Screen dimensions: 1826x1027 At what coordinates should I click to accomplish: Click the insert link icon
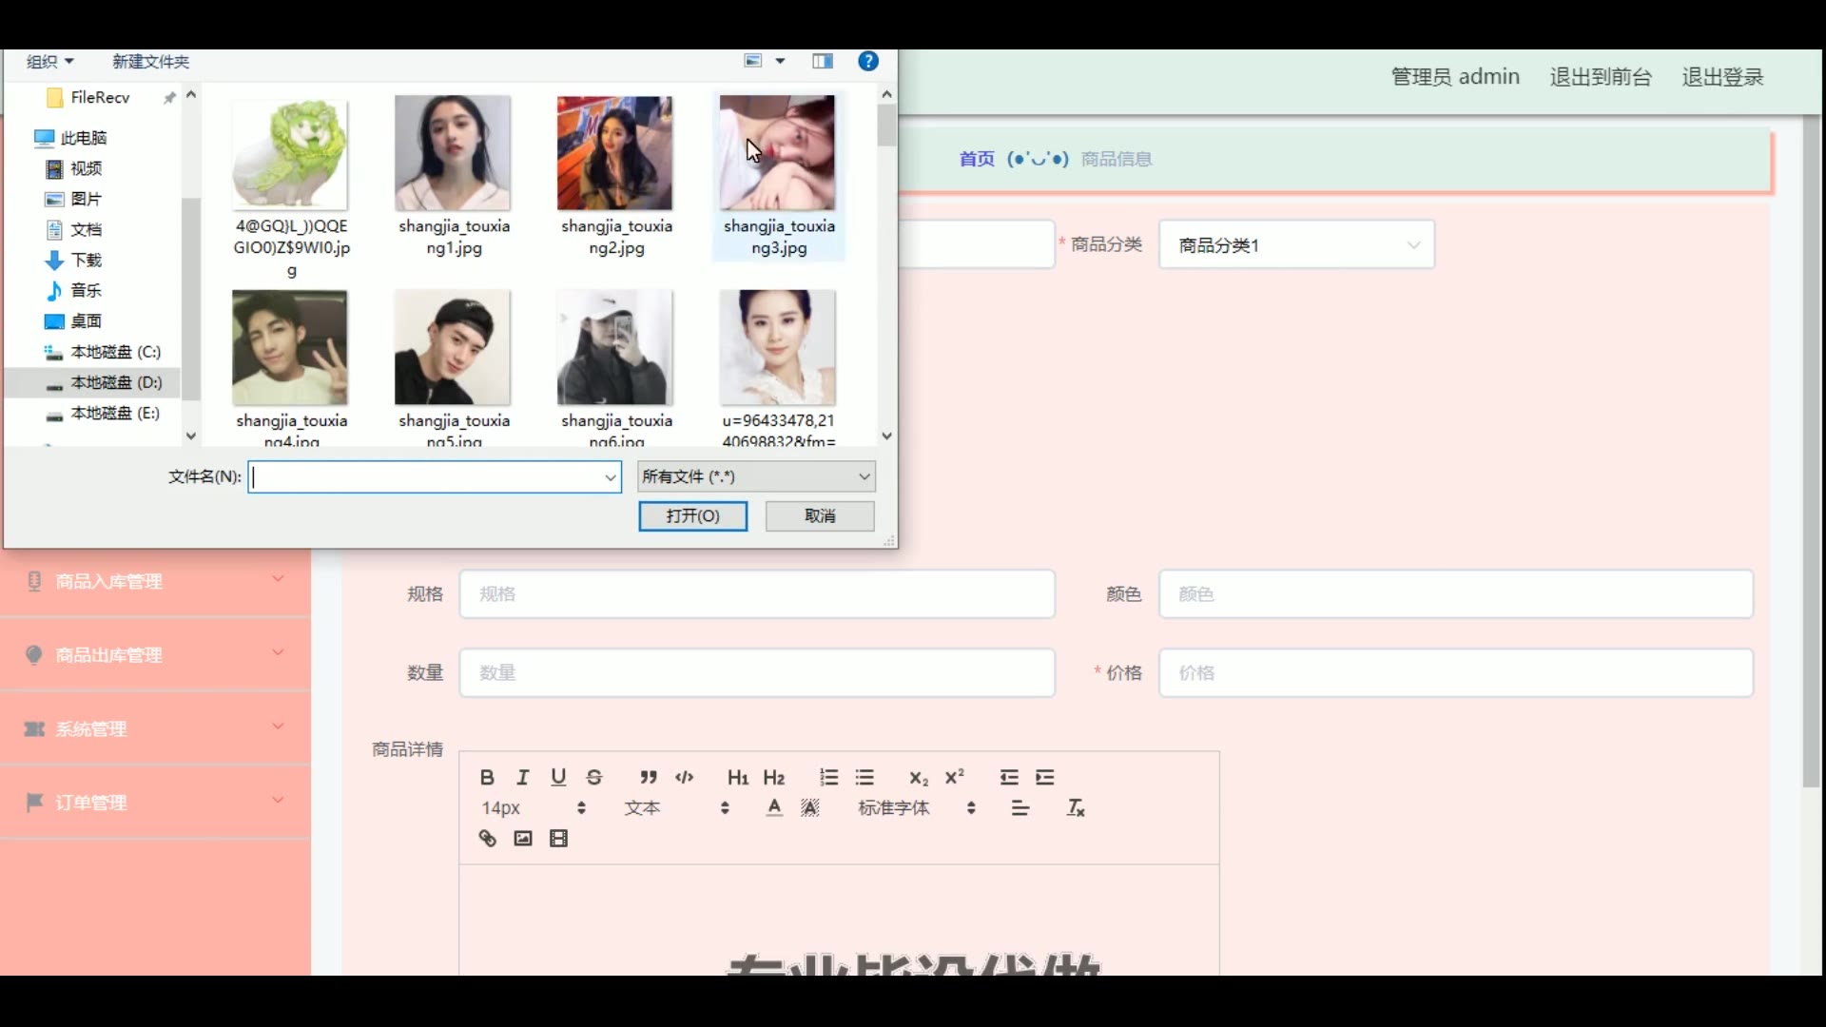pos(487,838)
